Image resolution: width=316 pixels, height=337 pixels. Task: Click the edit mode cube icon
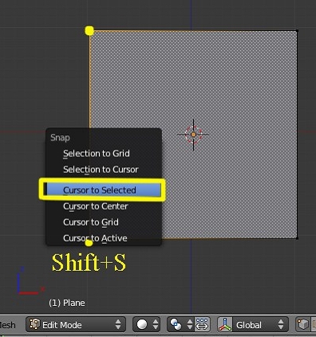pos(34,324)
